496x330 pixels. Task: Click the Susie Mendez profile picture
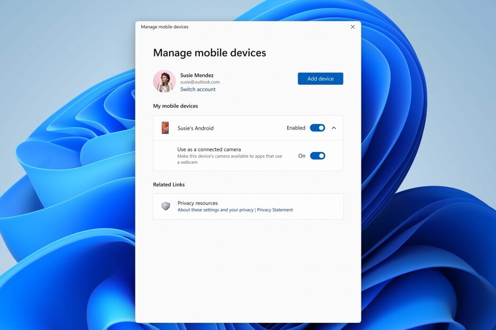click(164, 81)
